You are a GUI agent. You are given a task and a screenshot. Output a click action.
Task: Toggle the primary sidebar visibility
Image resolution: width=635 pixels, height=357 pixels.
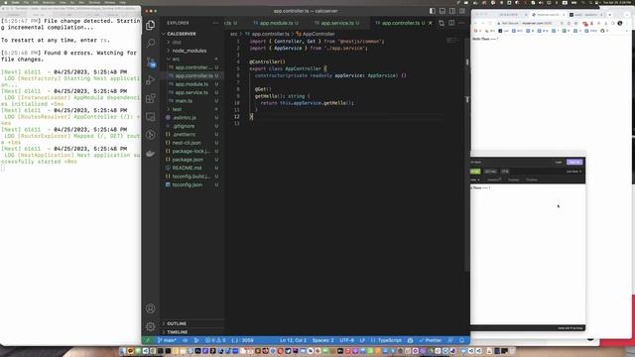coord(433,11)
